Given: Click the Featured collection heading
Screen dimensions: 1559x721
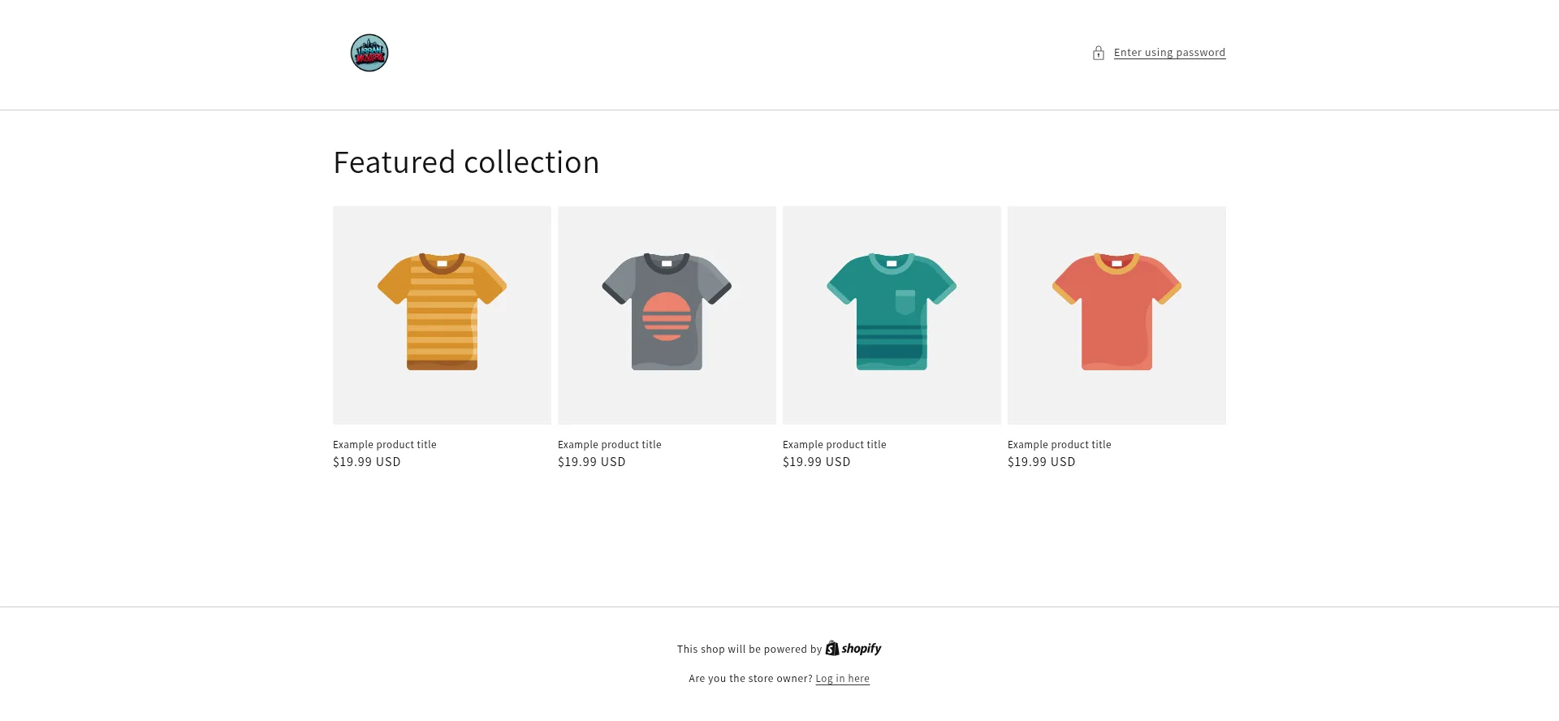Looking at the screenshot, I should 466,162.
